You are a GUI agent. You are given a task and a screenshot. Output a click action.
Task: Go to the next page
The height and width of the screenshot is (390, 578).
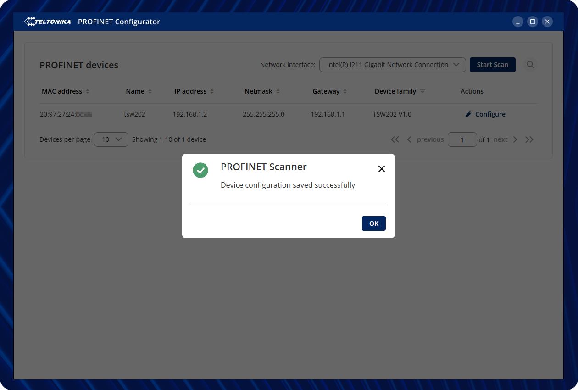pyautogui.click(x=505, y=139)
